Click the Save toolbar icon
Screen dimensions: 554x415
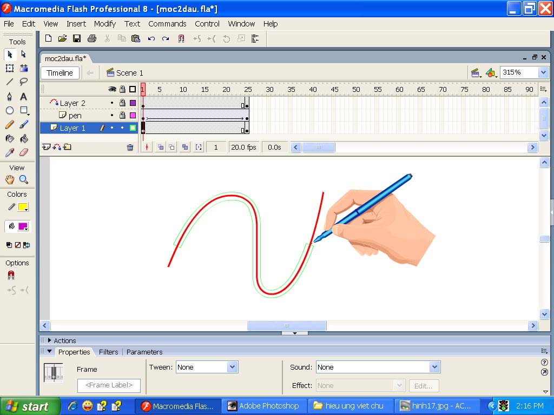pyautogui.click(x=77, y=38)
